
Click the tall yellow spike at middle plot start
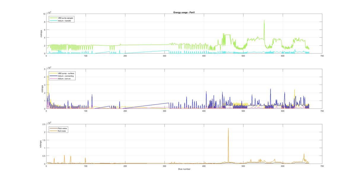(48, 76)
